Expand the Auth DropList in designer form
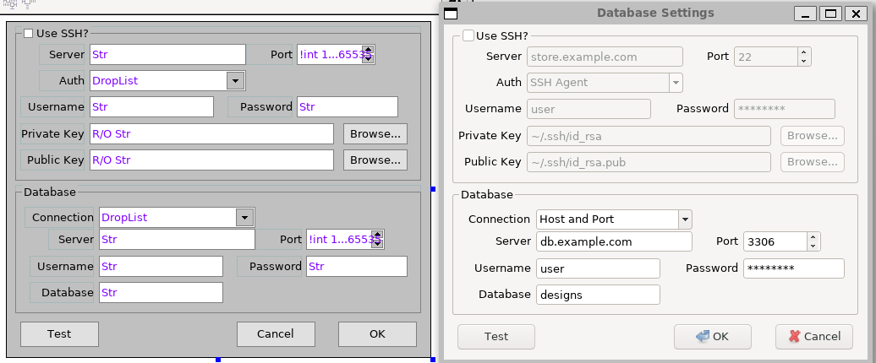The image size is (876, 363). tap(235, 81)
